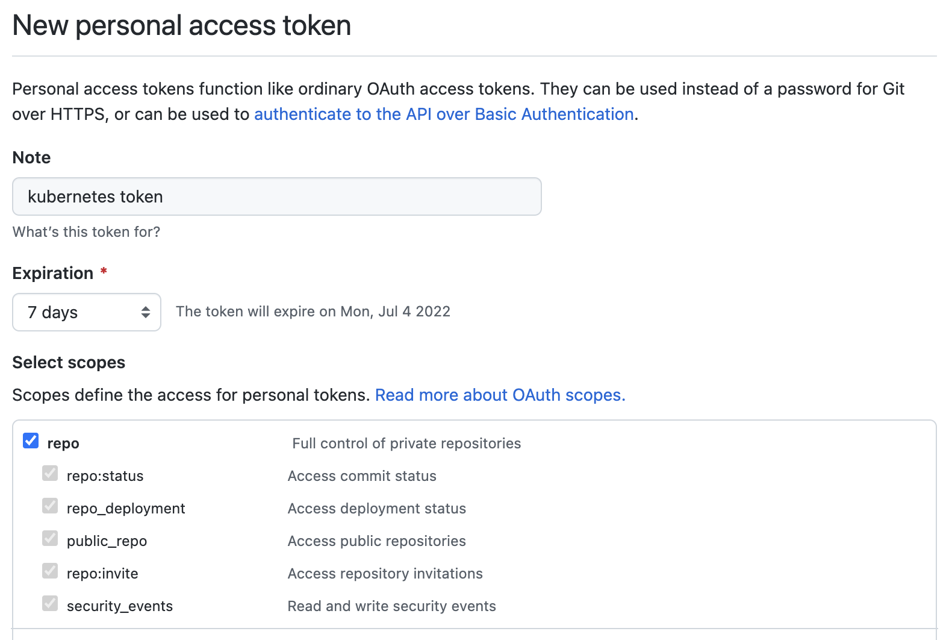The height and width of the screenshot is (640, 949).
Task: Uncheck the repo scope checkbox
Action: click(x=30, y=441)
